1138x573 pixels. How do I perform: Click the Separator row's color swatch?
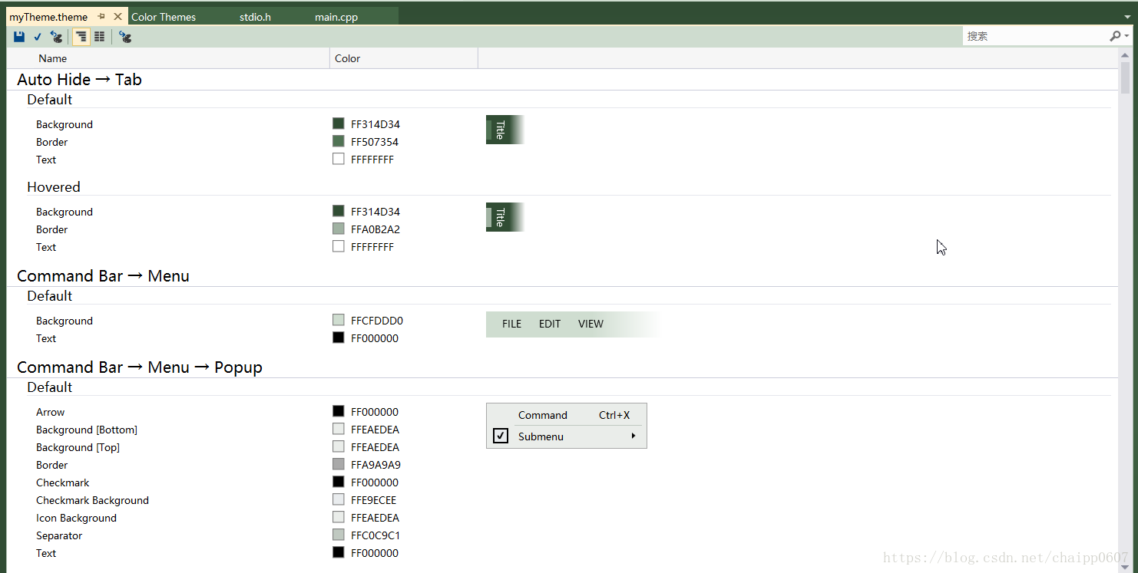tap(339, 535)
